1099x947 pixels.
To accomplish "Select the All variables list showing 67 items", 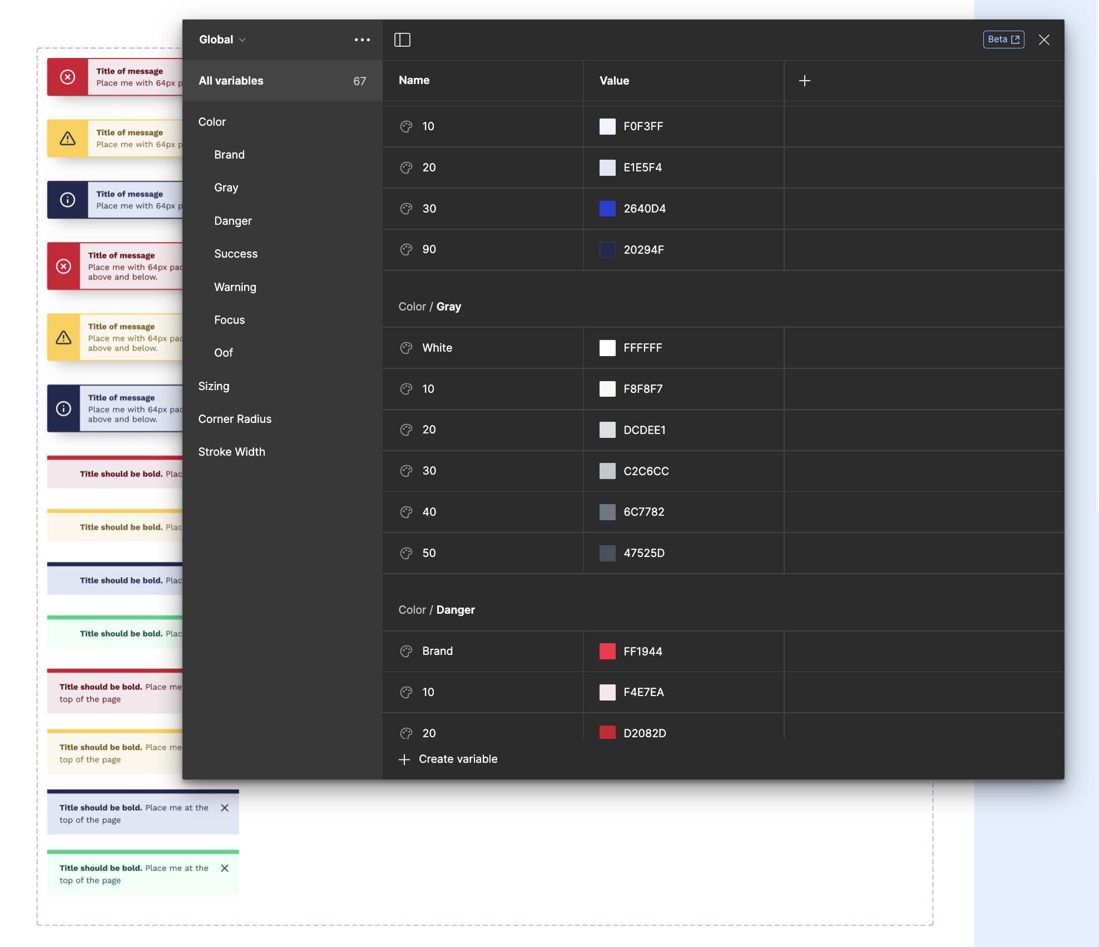I will (231, 81).
